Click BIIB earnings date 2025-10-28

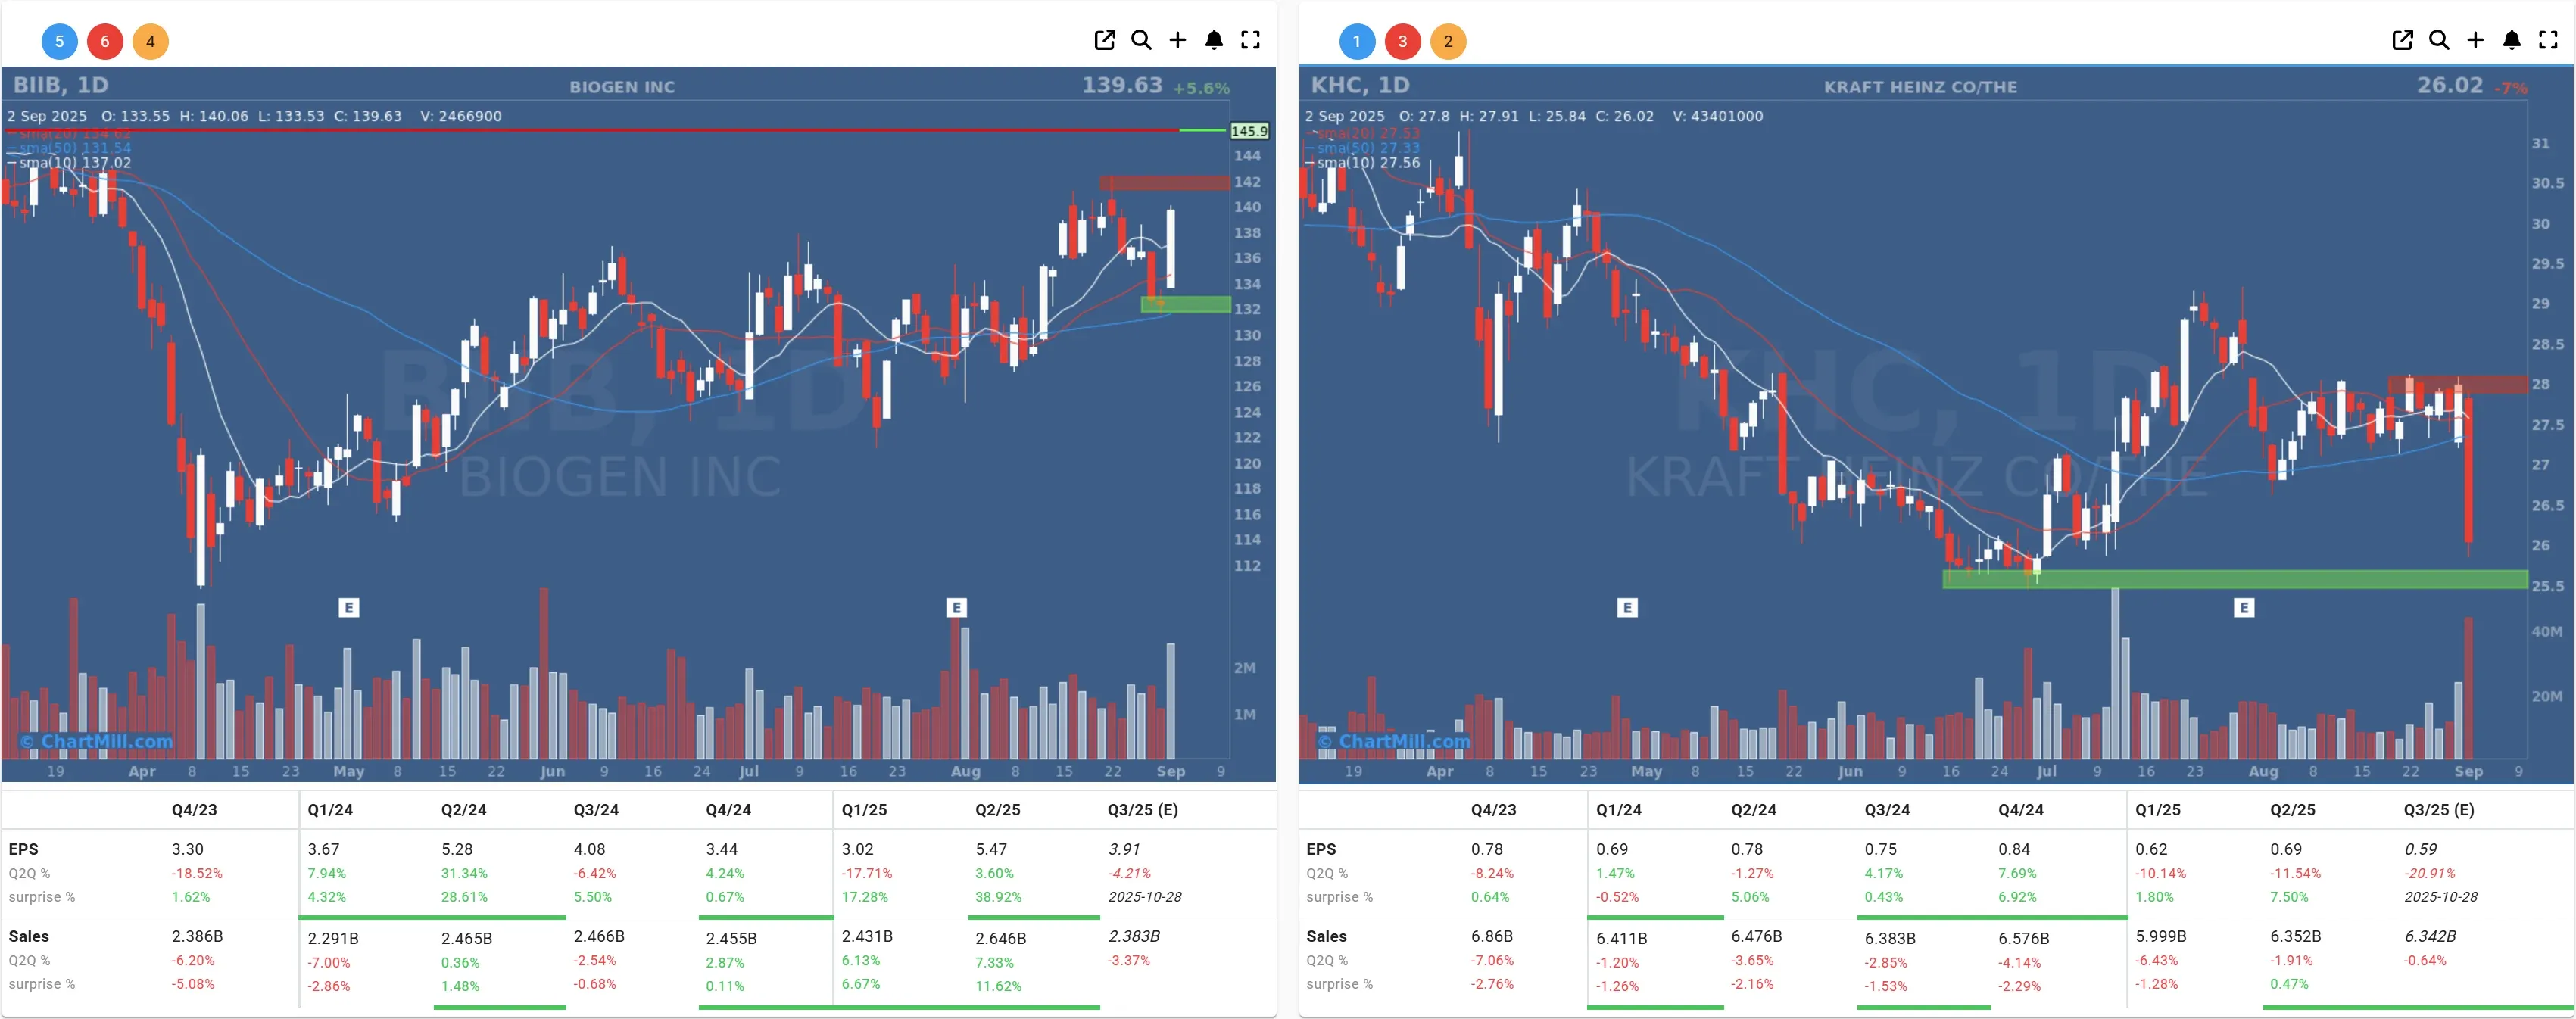click(1144, 897)
